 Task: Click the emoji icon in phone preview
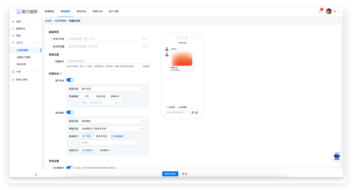193,112
